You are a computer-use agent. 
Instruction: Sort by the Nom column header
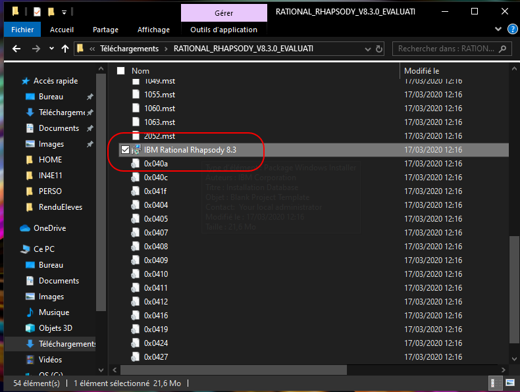(x=140, y=70)
